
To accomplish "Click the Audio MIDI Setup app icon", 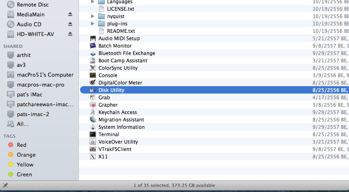I will (93, 39).
